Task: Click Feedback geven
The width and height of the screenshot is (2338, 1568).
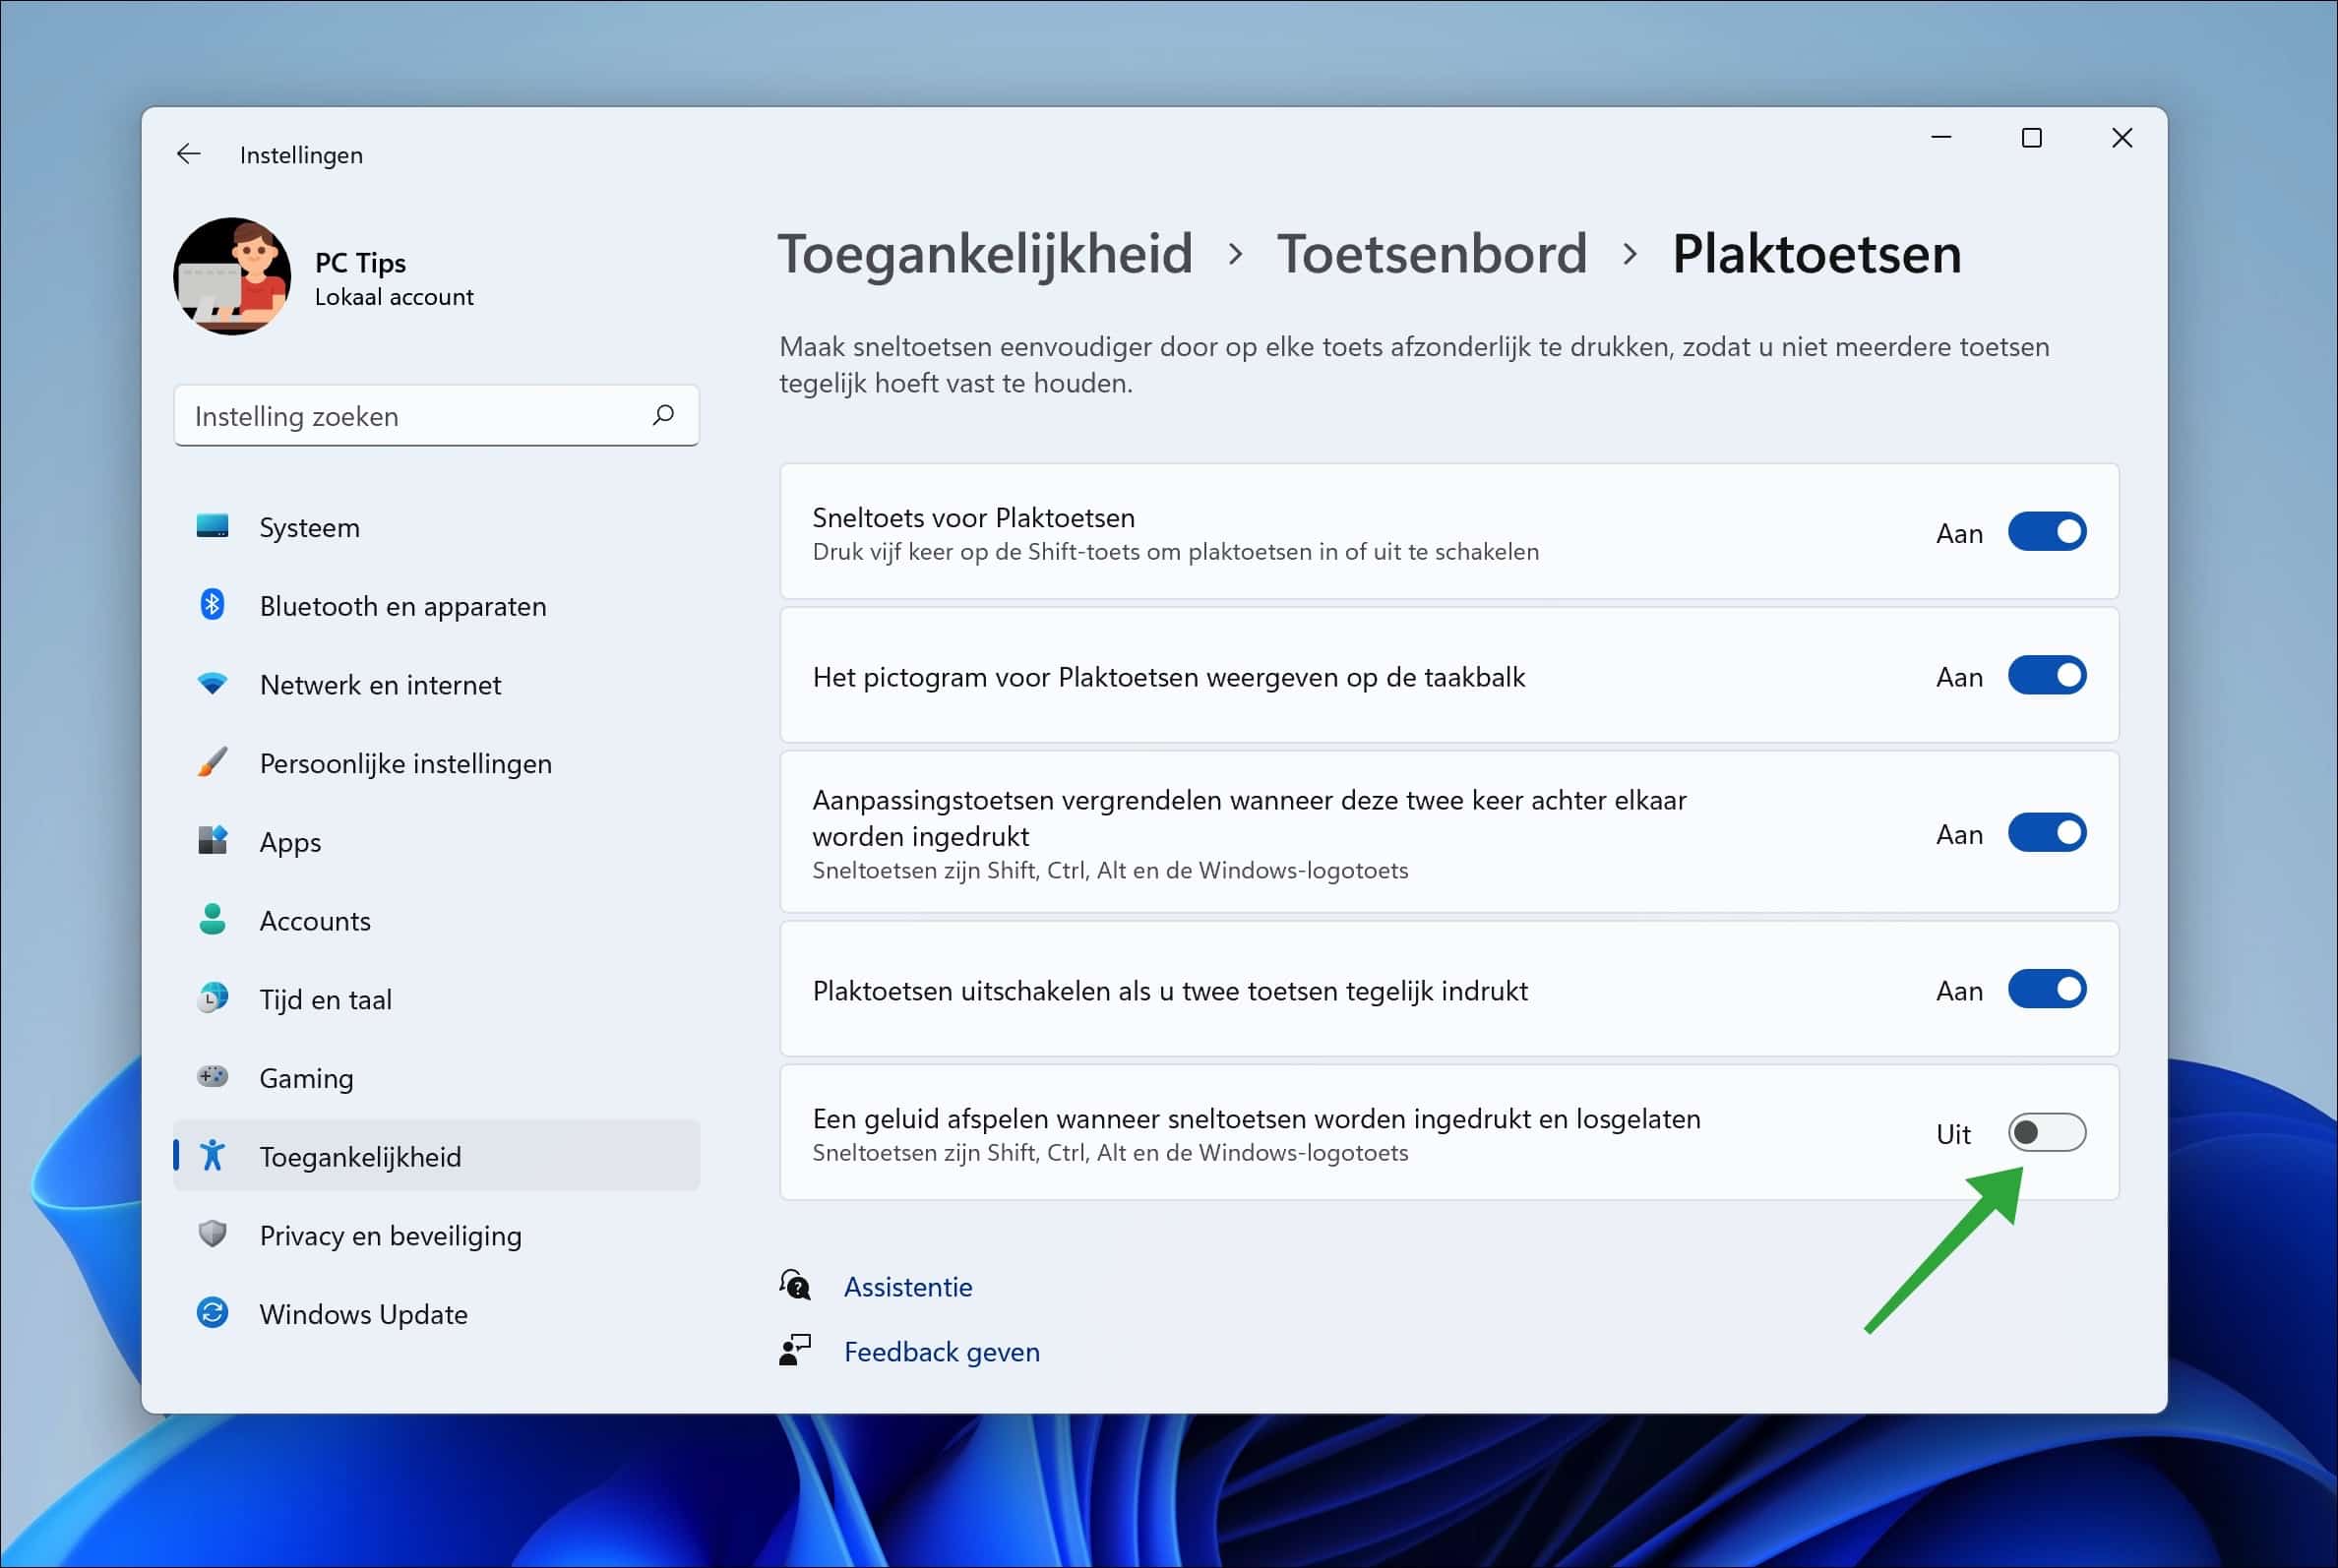Action: point(942,1351)
